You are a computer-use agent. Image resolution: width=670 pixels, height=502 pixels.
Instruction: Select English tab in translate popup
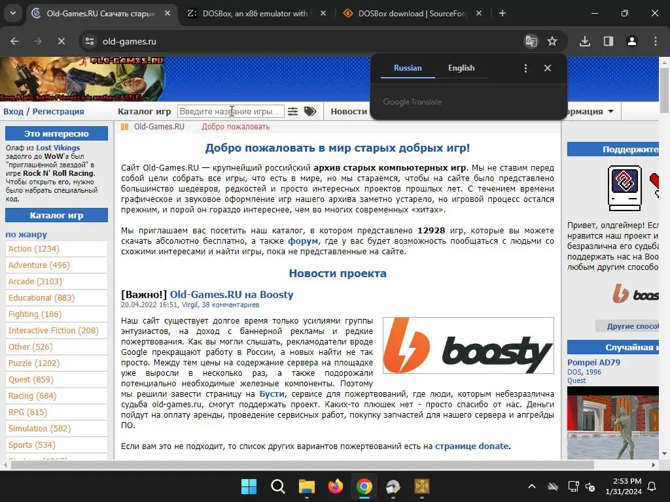461,68
